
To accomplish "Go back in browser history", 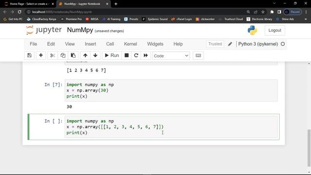I will [x=5, y=12].
